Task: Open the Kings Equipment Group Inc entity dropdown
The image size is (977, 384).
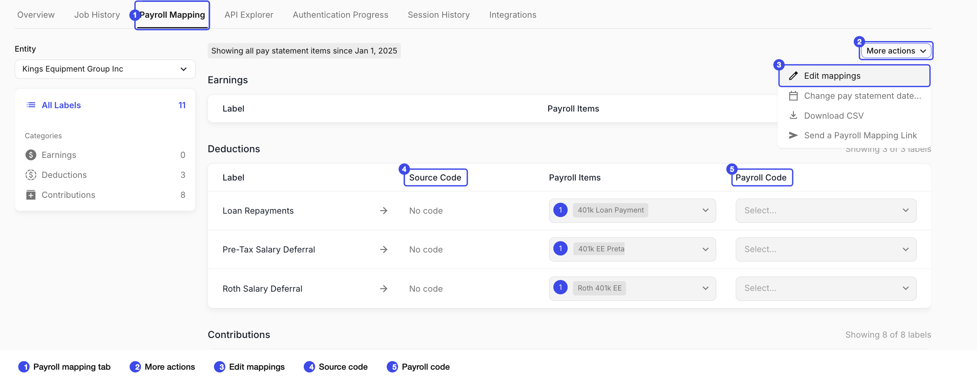Action: coord(105,69)
